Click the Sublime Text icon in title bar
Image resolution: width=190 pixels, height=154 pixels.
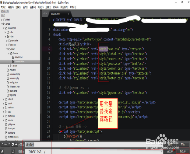(1, 2)
